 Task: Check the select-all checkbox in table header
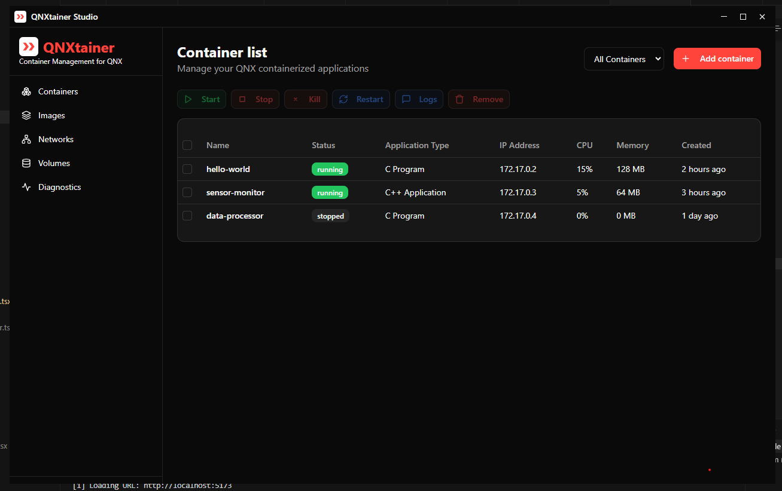(x=187, y=145)
